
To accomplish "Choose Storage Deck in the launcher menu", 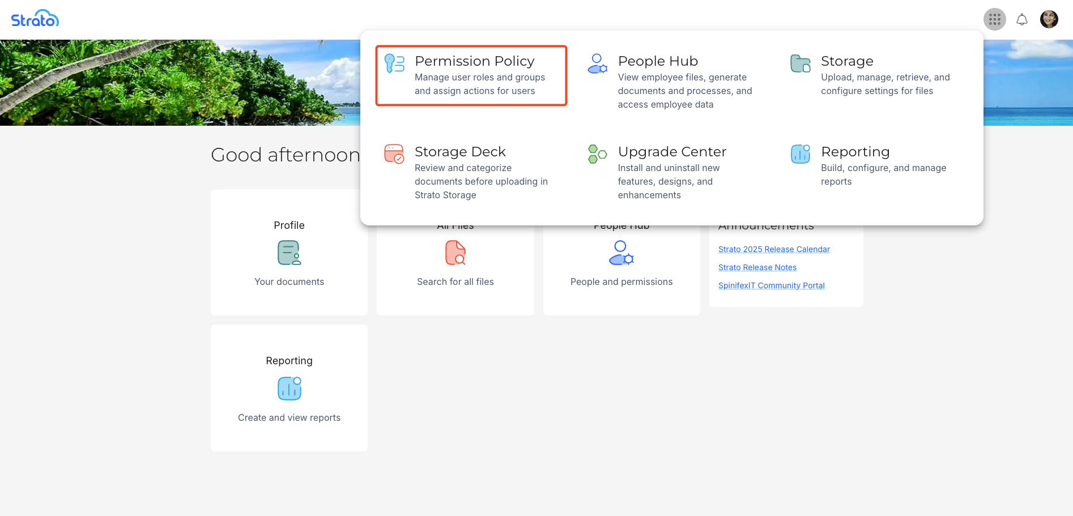I will pos(460,152).
